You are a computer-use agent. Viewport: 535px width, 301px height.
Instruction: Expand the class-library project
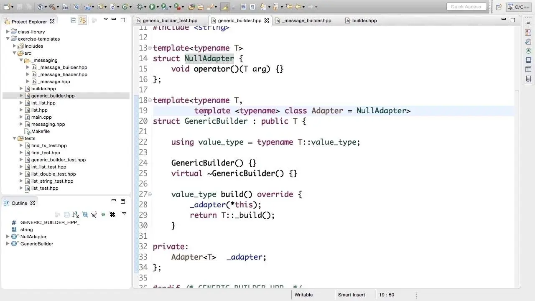[8, 32]
